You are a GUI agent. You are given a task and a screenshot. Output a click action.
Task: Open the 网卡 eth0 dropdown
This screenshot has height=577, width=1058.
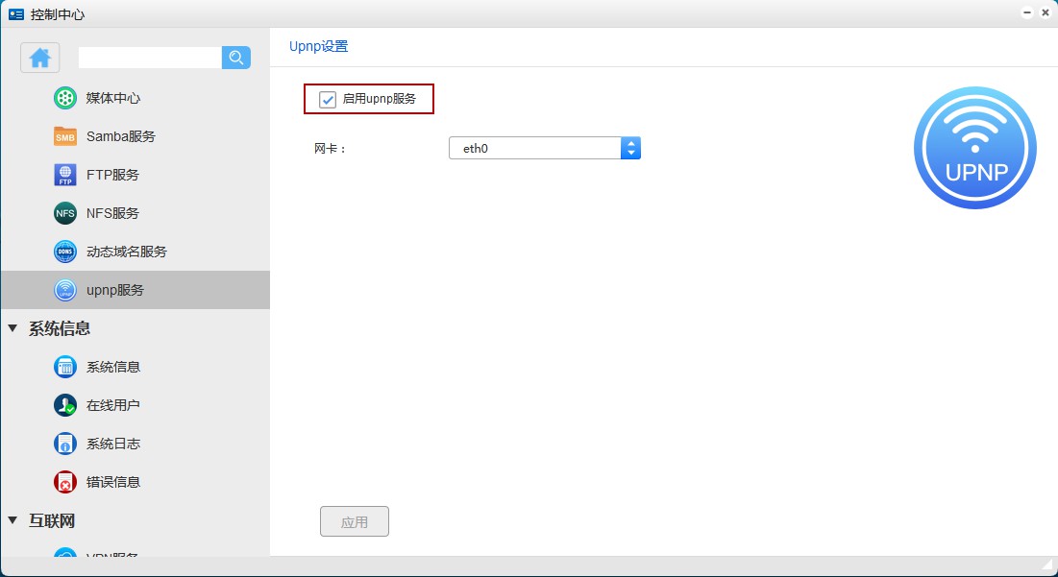tap(544, 148)
